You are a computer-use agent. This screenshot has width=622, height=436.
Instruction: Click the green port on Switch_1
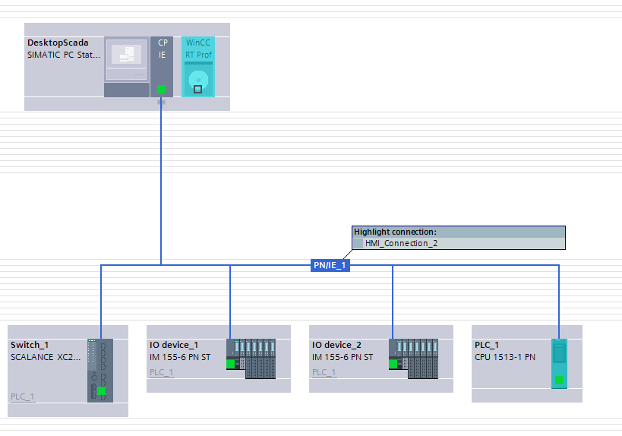click(x=102, y=390)
